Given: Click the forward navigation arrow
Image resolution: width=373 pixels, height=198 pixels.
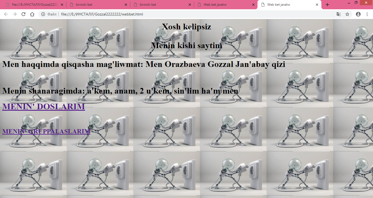Looking at the screenshot, I should pyautogui.click(x=15, y=14).
